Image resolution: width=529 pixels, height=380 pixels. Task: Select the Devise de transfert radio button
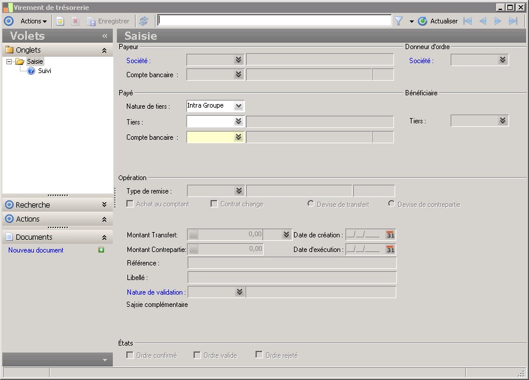tap(311, 204)
